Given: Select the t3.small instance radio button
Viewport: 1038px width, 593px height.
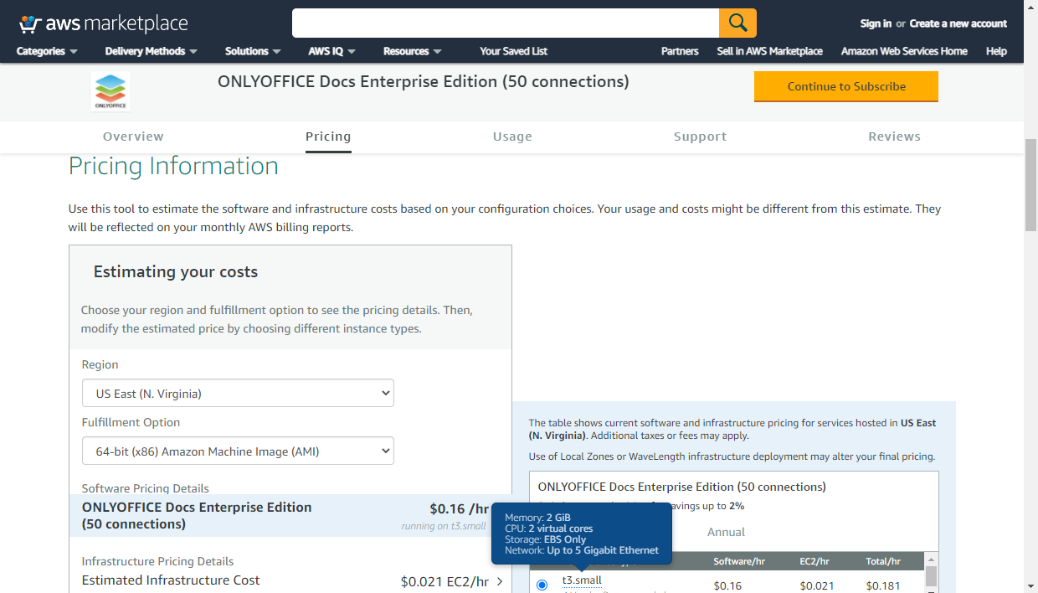Looking at the screenshot, I should click(542, 585).
